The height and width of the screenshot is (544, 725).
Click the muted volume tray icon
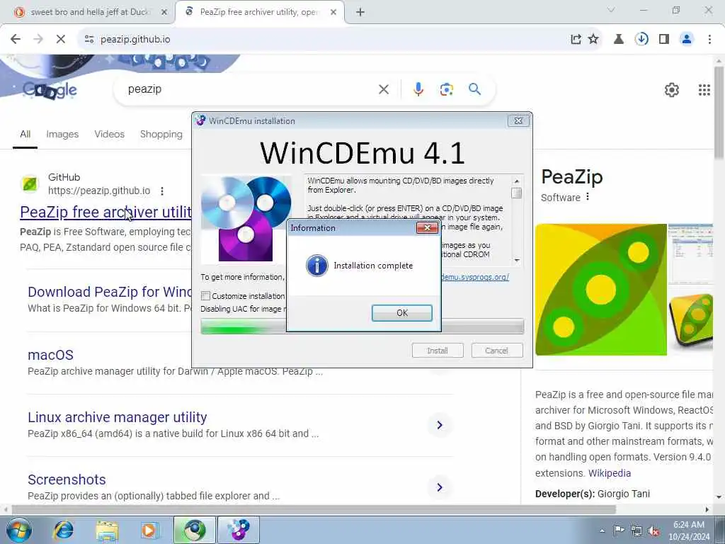(x=653, y=531)
